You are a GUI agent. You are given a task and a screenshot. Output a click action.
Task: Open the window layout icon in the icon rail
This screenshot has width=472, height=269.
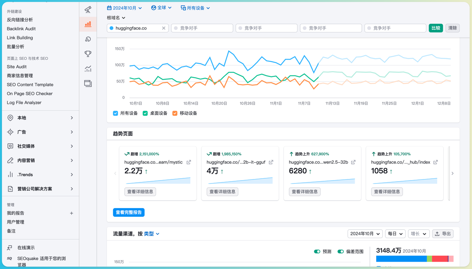(88, 84)
